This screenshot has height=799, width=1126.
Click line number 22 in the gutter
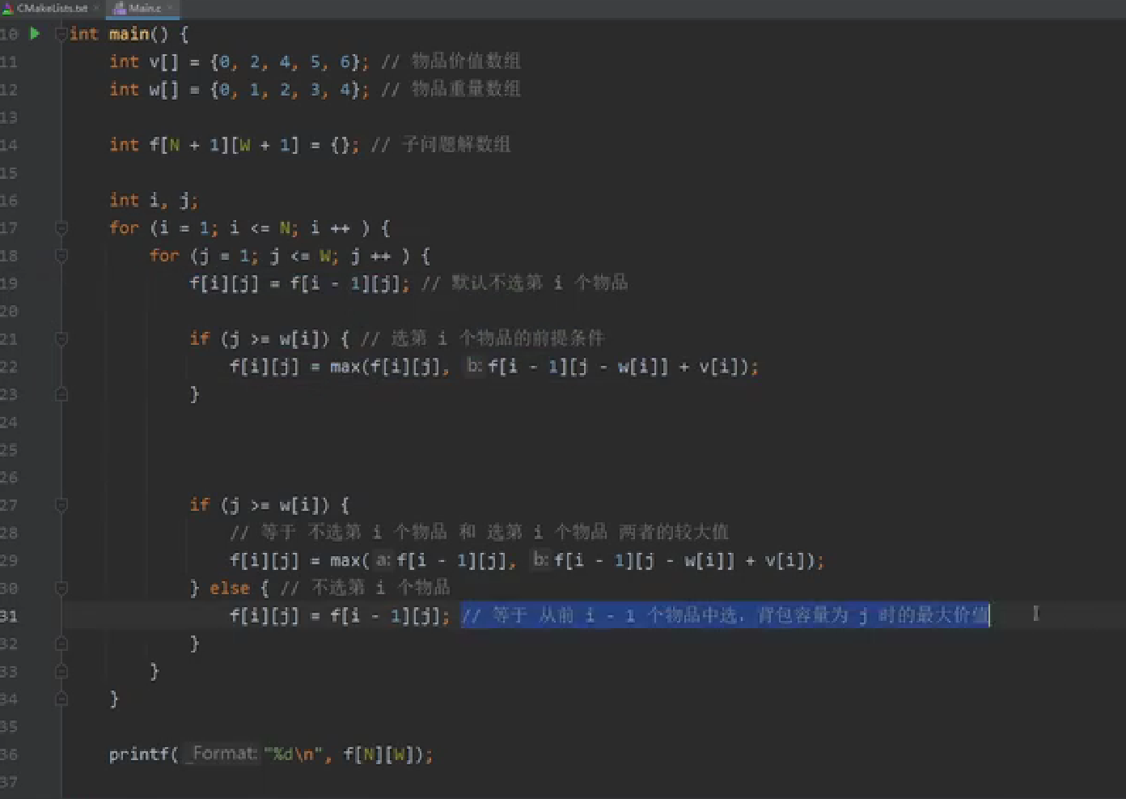(x=9, y=367)
